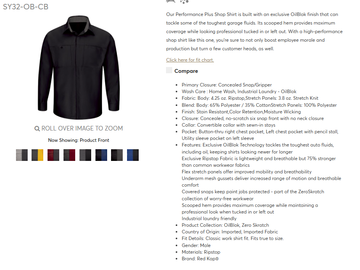Click the Now Showing: Product Front caption

click(79, 140)
